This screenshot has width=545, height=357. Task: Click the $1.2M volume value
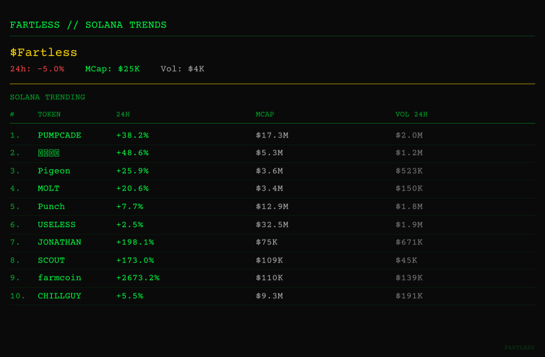pos(409,153)
